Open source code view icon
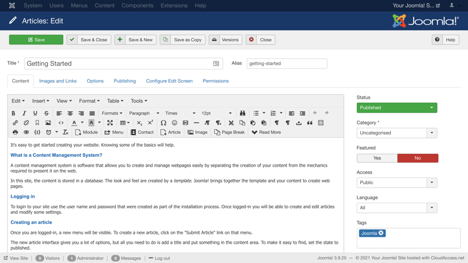468x263 pixels. [61, 123]
